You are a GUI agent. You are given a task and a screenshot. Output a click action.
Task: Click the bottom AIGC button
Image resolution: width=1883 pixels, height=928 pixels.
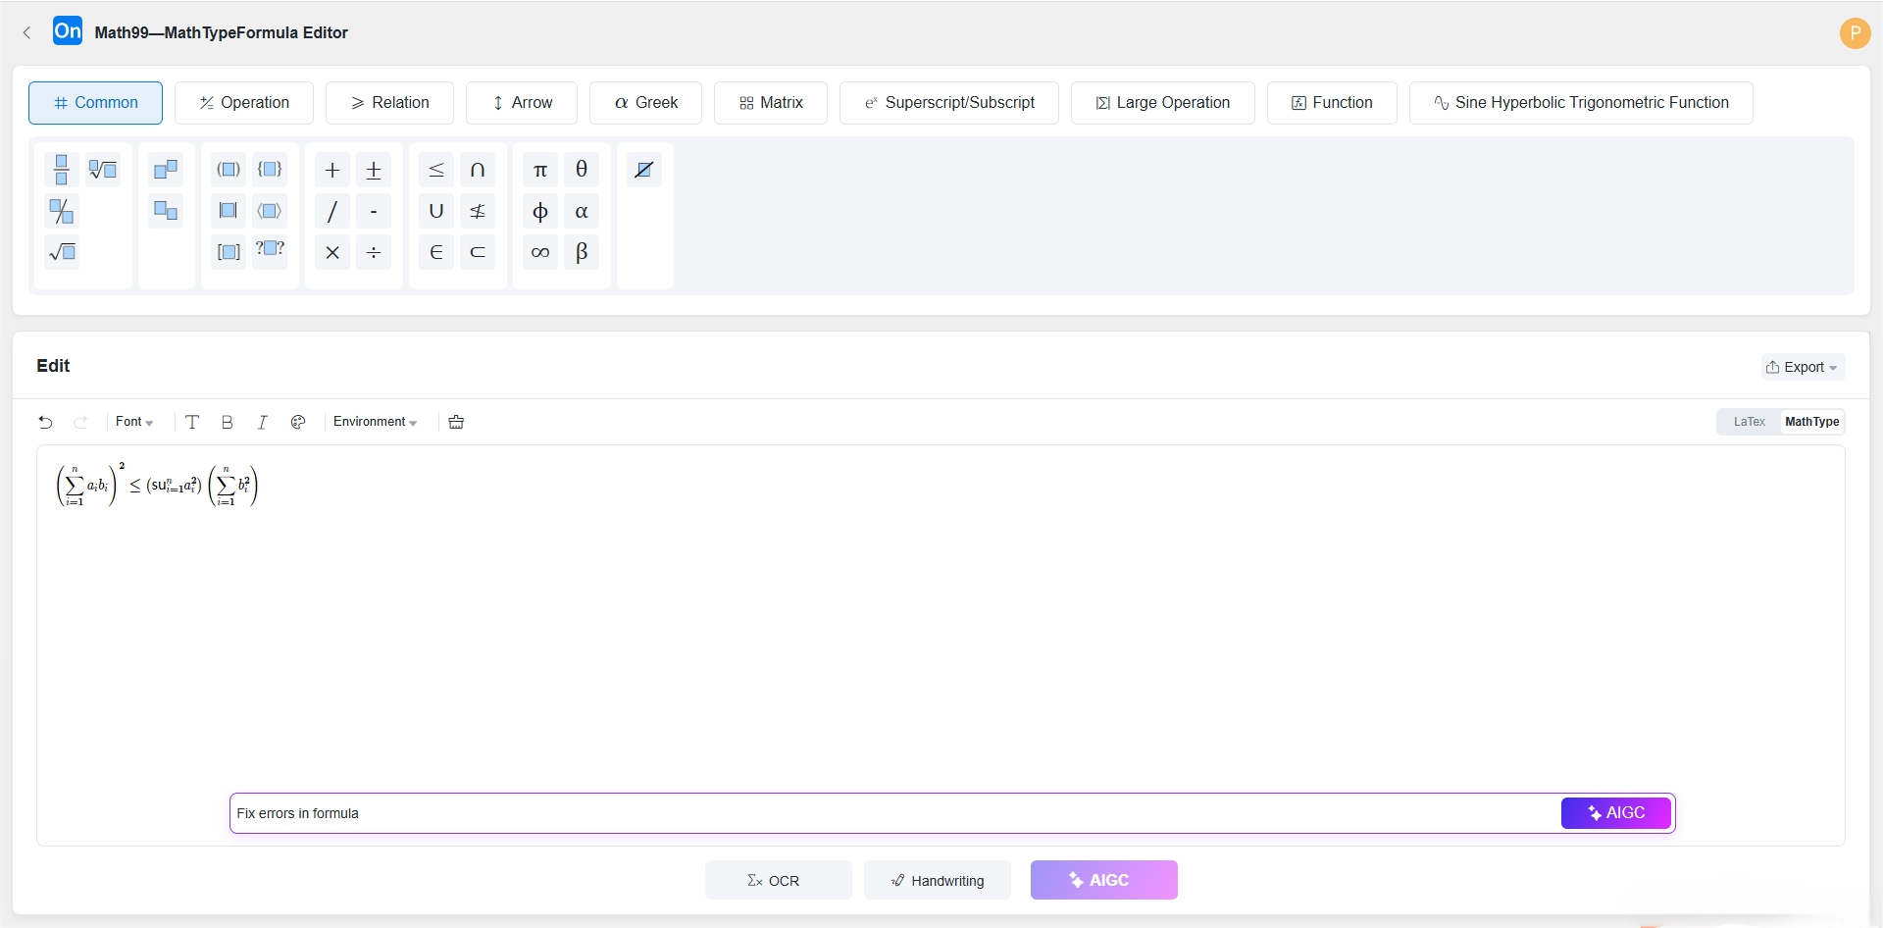point(1104,880)
